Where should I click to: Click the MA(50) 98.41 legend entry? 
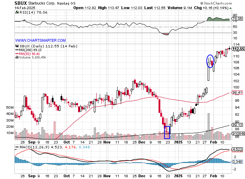[x=28, y=54]
